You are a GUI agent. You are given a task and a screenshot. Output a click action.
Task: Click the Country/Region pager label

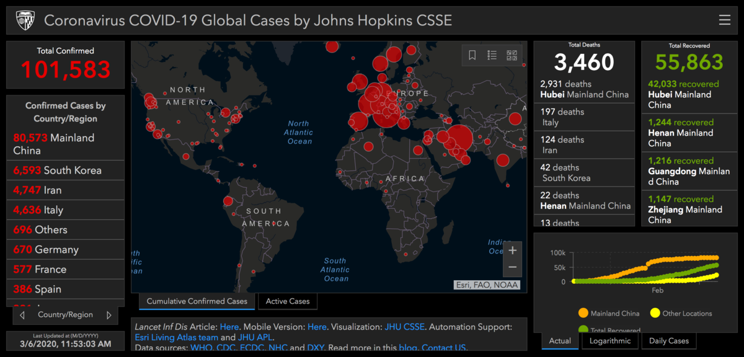(66, 315)
